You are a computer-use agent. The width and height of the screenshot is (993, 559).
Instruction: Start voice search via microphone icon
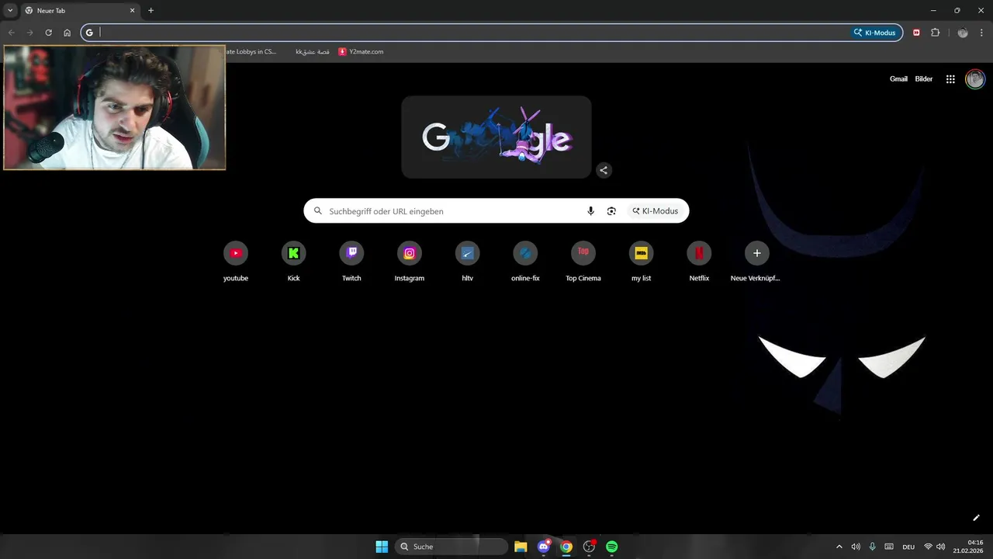[590, 211]
